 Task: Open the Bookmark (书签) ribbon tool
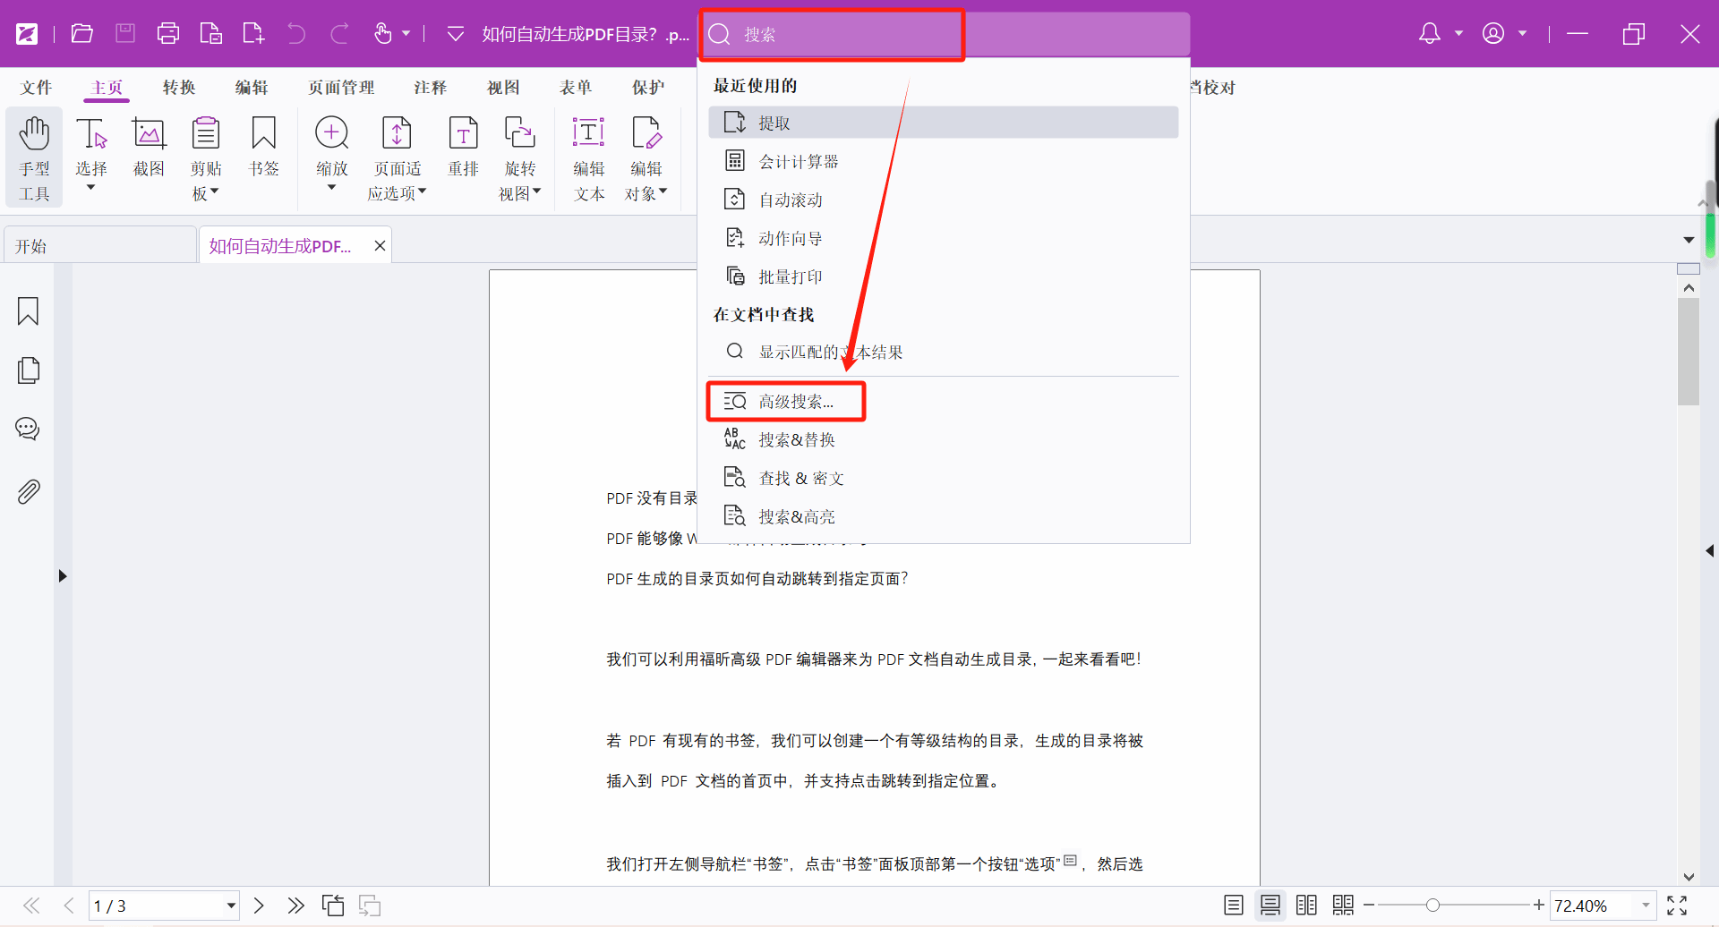click(x=263, y=148)
